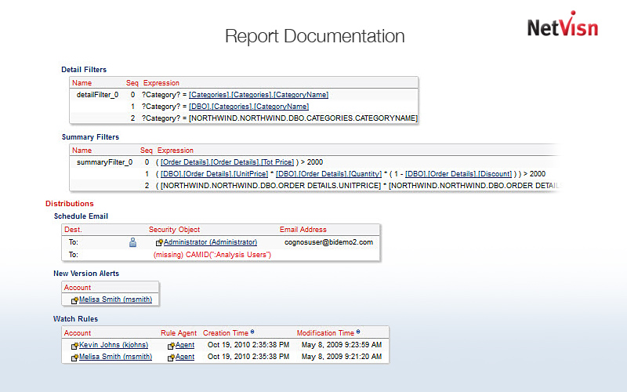Click the user icon in Schedule Email row

pyautogui.click(x=133, y=242)
